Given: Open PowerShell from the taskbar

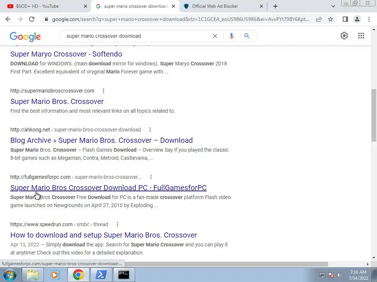Looking at the screenshot, I should pos(101,275).
